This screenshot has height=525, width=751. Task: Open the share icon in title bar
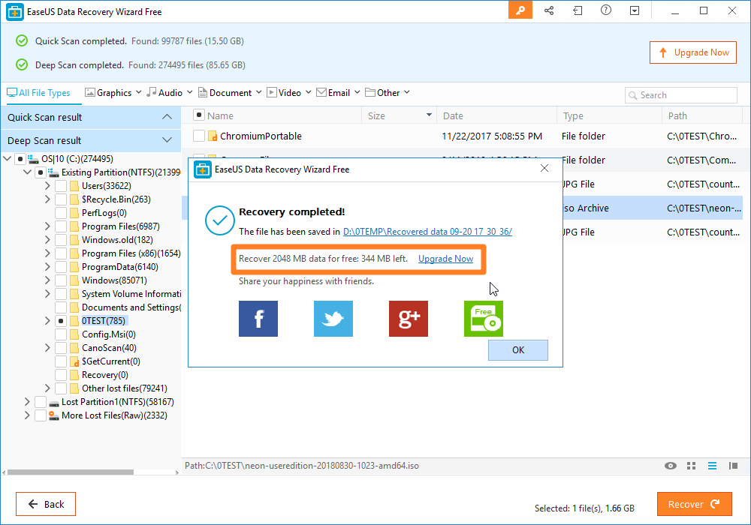point(549,10)
